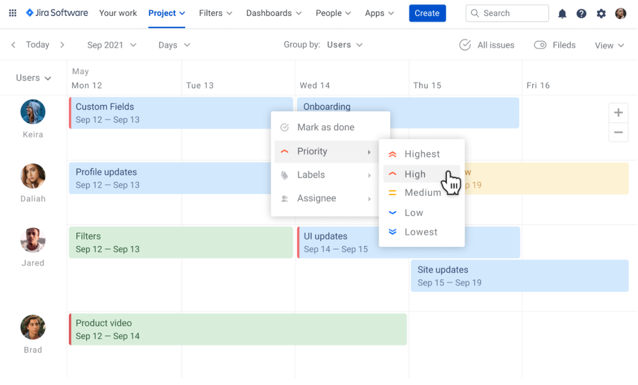Open the Sep 2021 month dropdown
The height and width of the screenshot is (385, 638).
click(x=111, y=45)
